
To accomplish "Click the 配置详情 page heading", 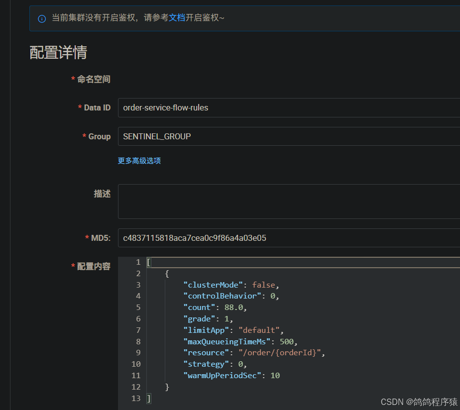I will point(58,53).
